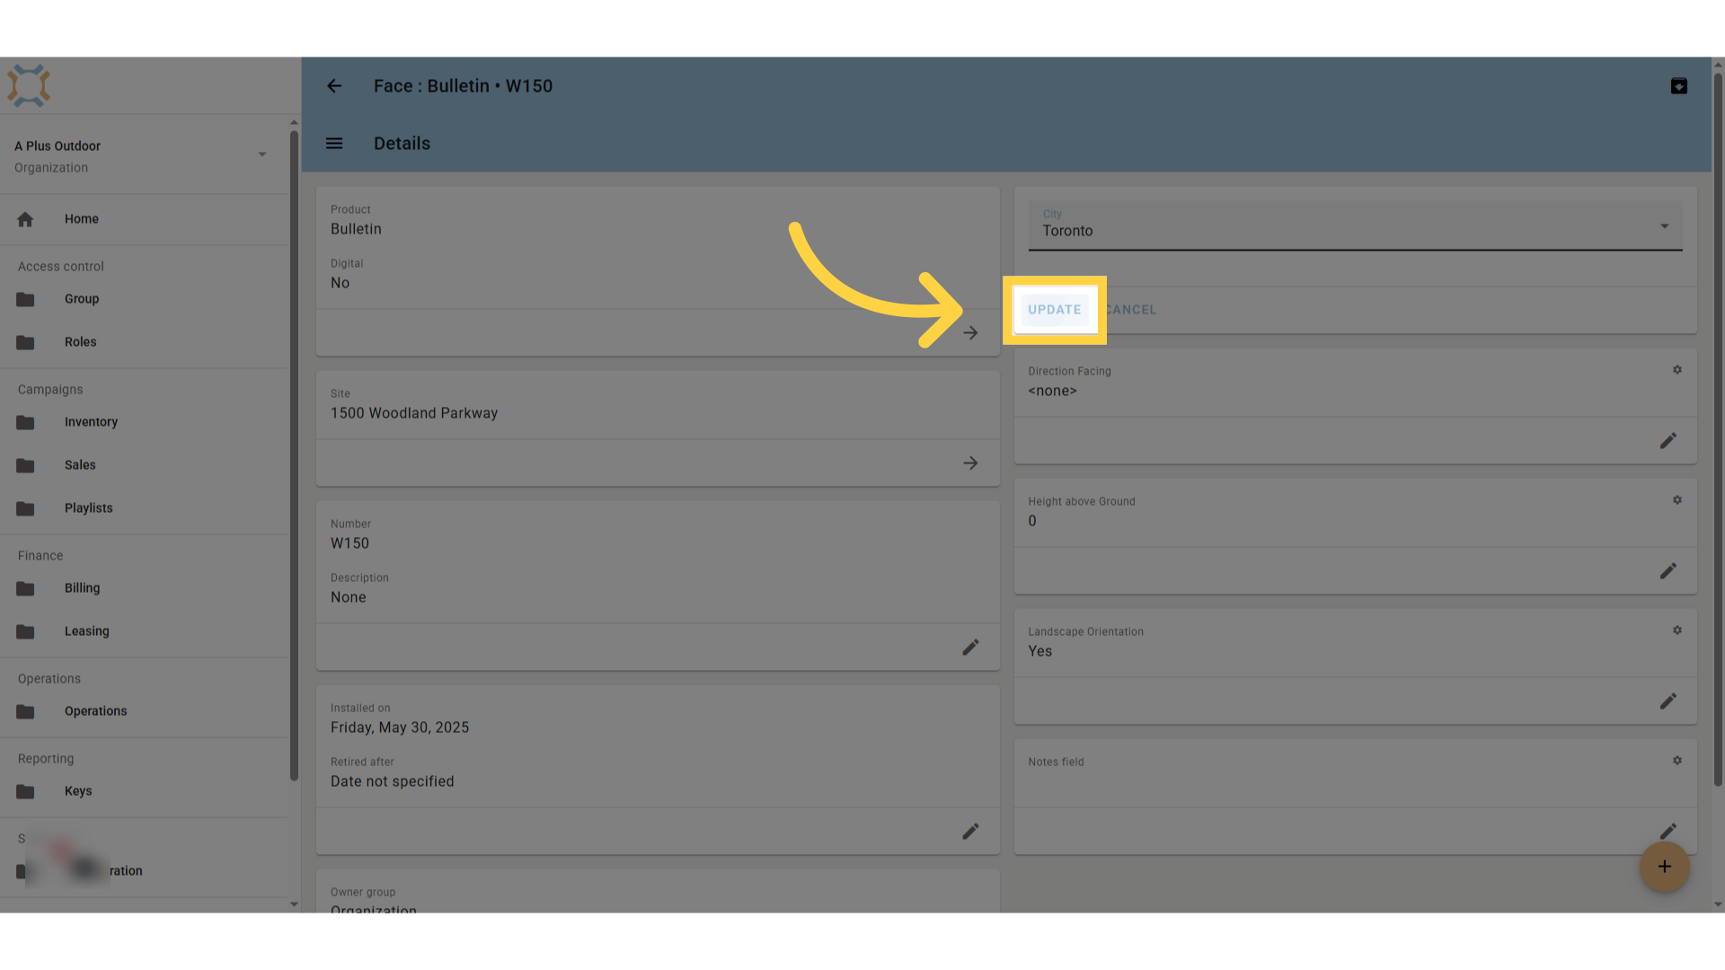Click the Date not specified value
Viewport: 1725px width, 970px height.
(x=393, y=781)
